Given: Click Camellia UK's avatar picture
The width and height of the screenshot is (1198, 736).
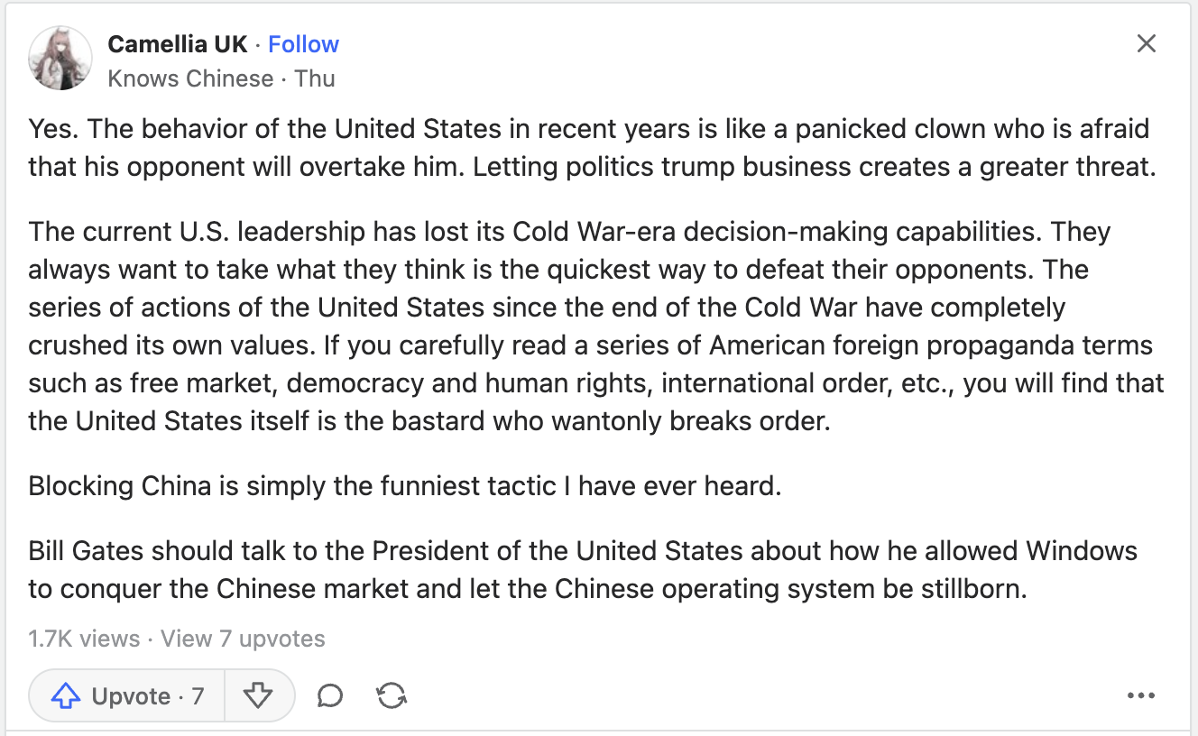Looking at the screenshot, I should (x=61, y=58).
